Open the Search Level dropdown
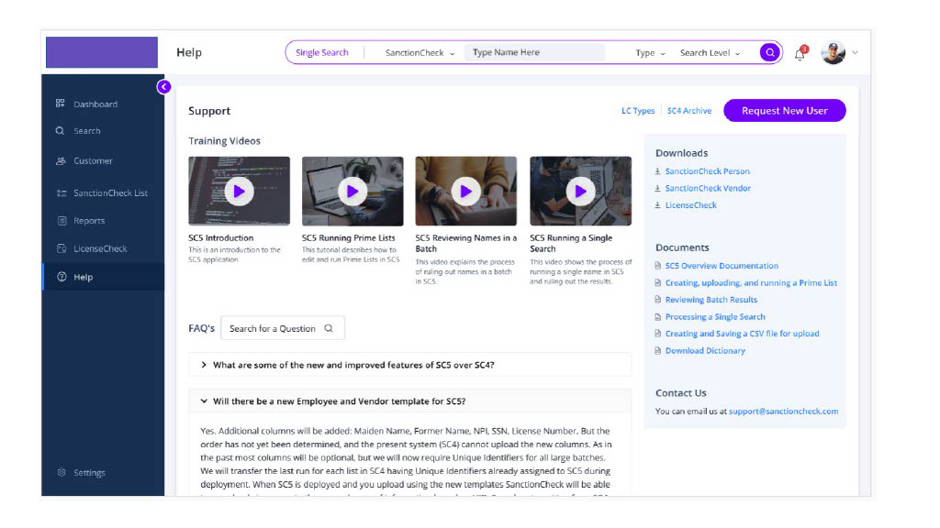Screen dimensions: 940x528 click(711, 52)
